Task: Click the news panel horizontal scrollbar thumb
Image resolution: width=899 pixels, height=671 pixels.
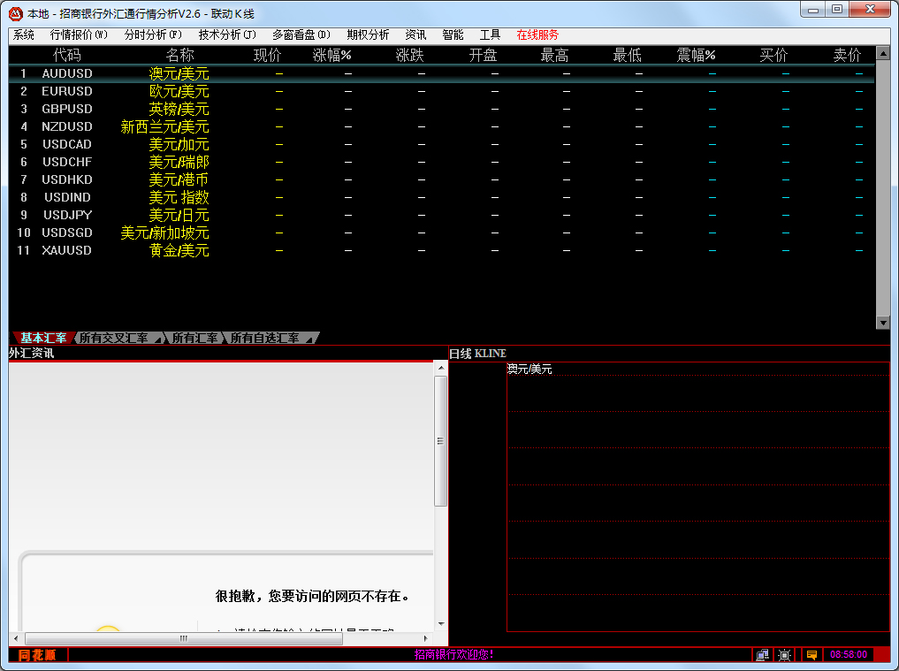Action: click(x=184, y=638)
